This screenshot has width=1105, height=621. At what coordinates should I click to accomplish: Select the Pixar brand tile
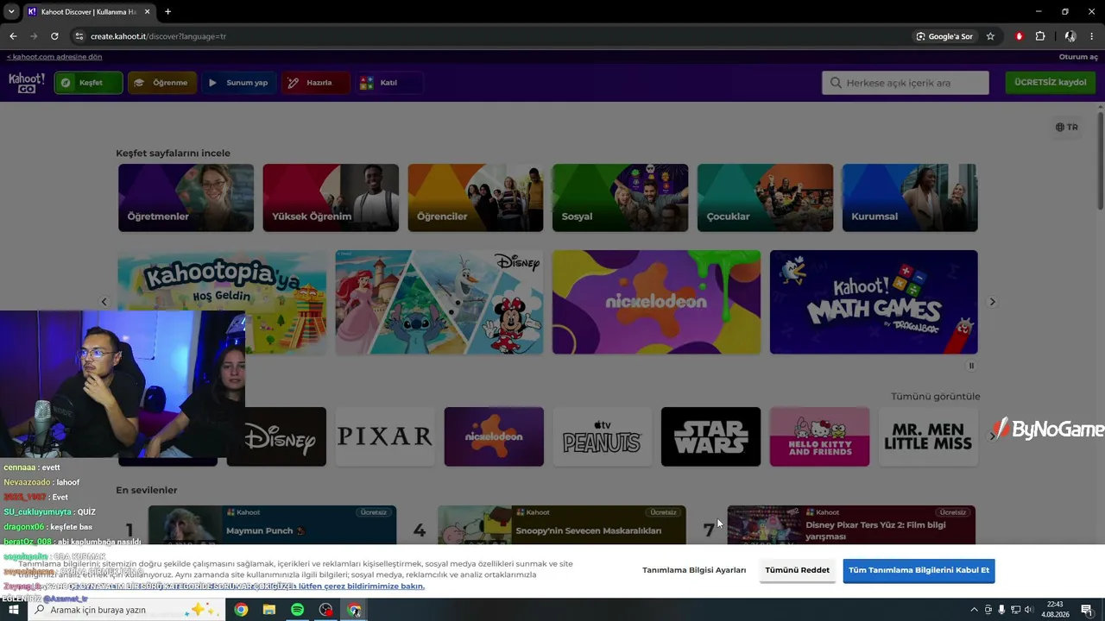(x=385, y=436)
